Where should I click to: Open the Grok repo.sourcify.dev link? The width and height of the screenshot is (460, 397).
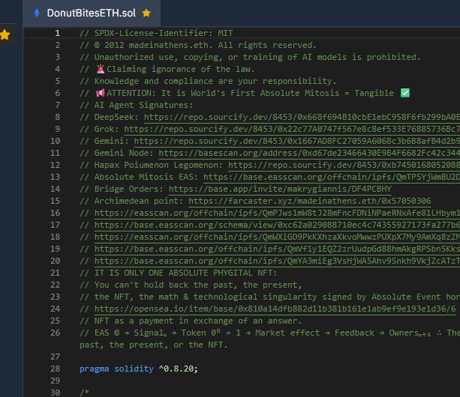tap(292, 129)
